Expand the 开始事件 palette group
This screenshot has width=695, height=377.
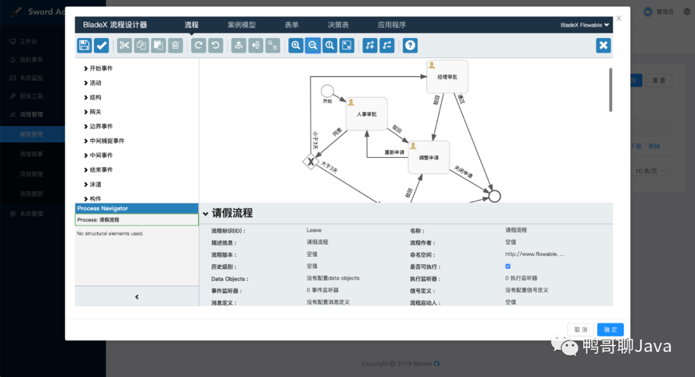click(98, 68)
